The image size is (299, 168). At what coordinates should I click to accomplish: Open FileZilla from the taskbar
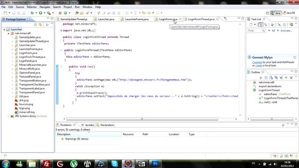46,164
